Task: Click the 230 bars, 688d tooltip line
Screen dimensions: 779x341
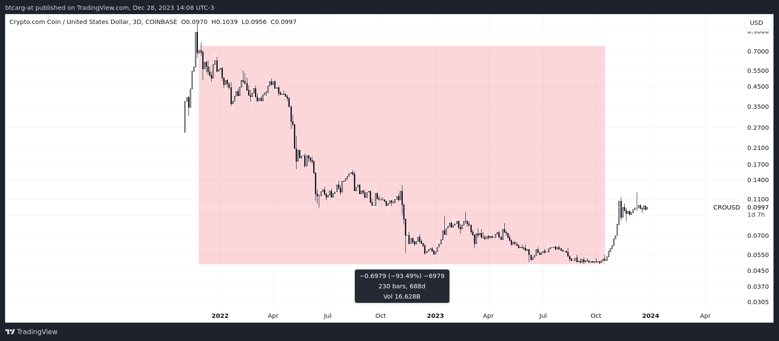Action: pos(402,286)
